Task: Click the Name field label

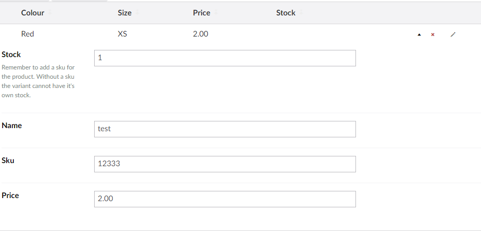Action: [12, 126]
